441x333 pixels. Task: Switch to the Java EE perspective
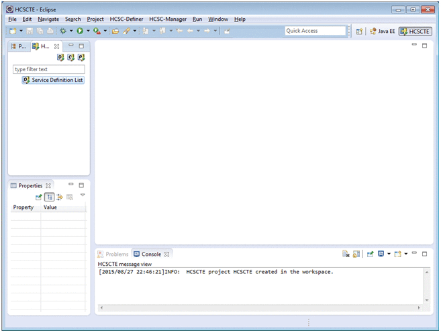coord(383,32)
